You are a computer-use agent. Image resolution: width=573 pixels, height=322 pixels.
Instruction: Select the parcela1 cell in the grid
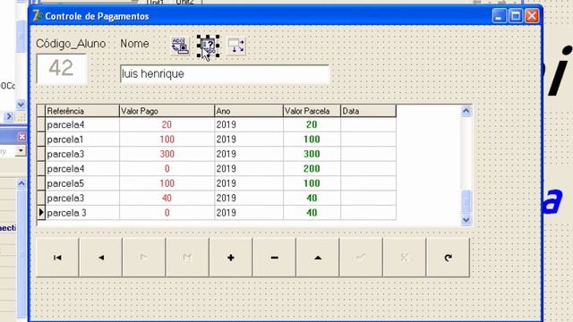tap(82, 140)
